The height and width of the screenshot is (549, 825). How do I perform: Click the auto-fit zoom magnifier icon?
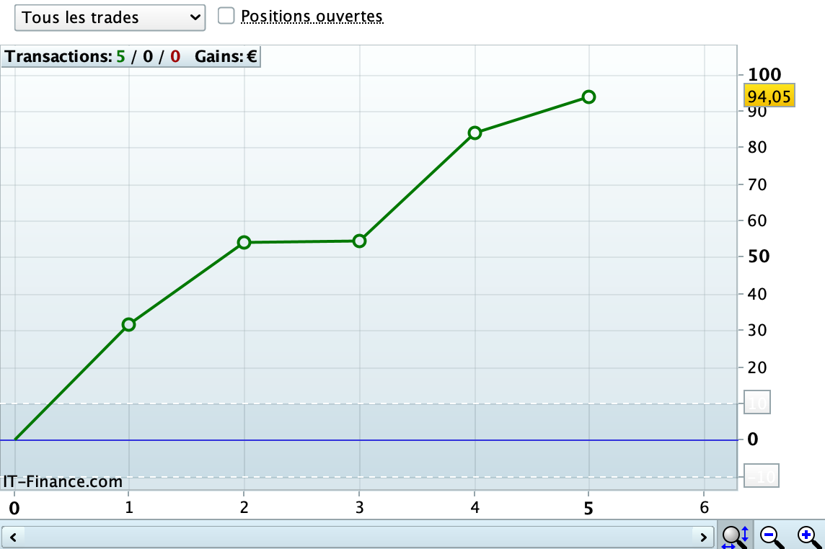(x=735, y=536)
